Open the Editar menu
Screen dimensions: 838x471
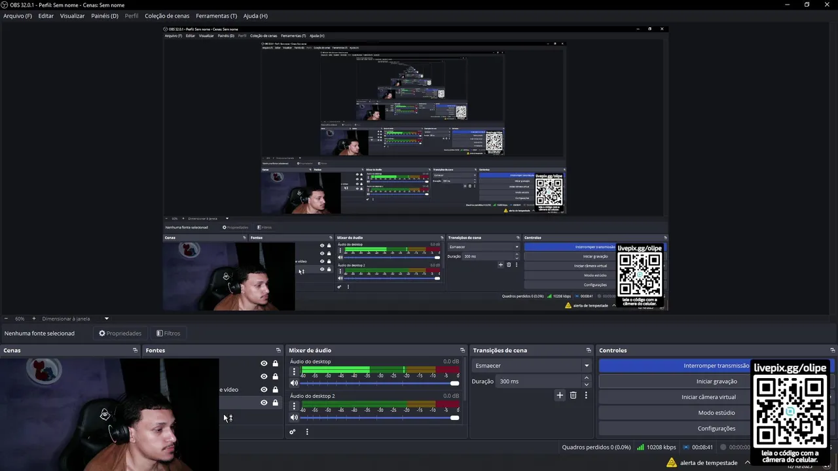coord(46,16)
